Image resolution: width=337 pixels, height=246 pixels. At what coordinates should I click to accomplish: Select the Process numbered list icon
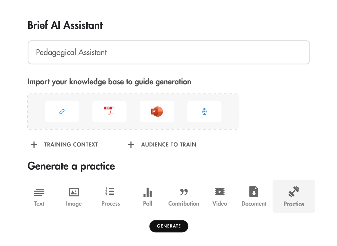point(110,192)
